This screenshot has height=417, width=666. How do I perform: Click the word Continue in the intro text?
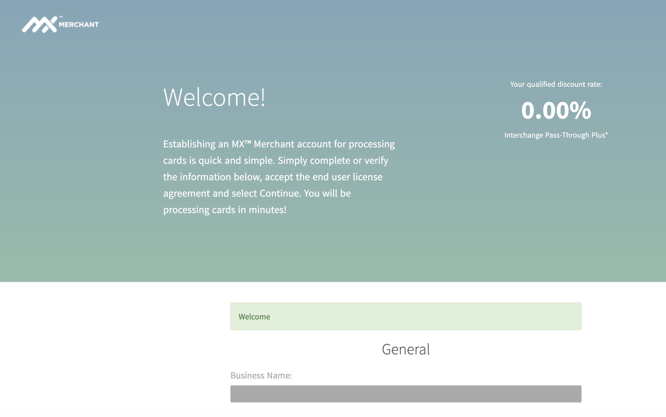click(280, 193)
